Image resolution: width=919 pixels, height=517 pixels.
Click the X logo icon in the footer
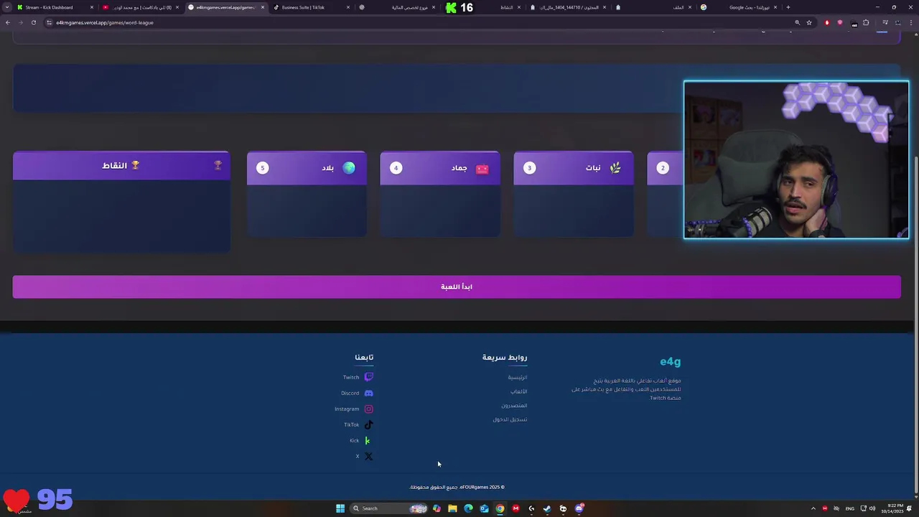(x=368, y=456)
